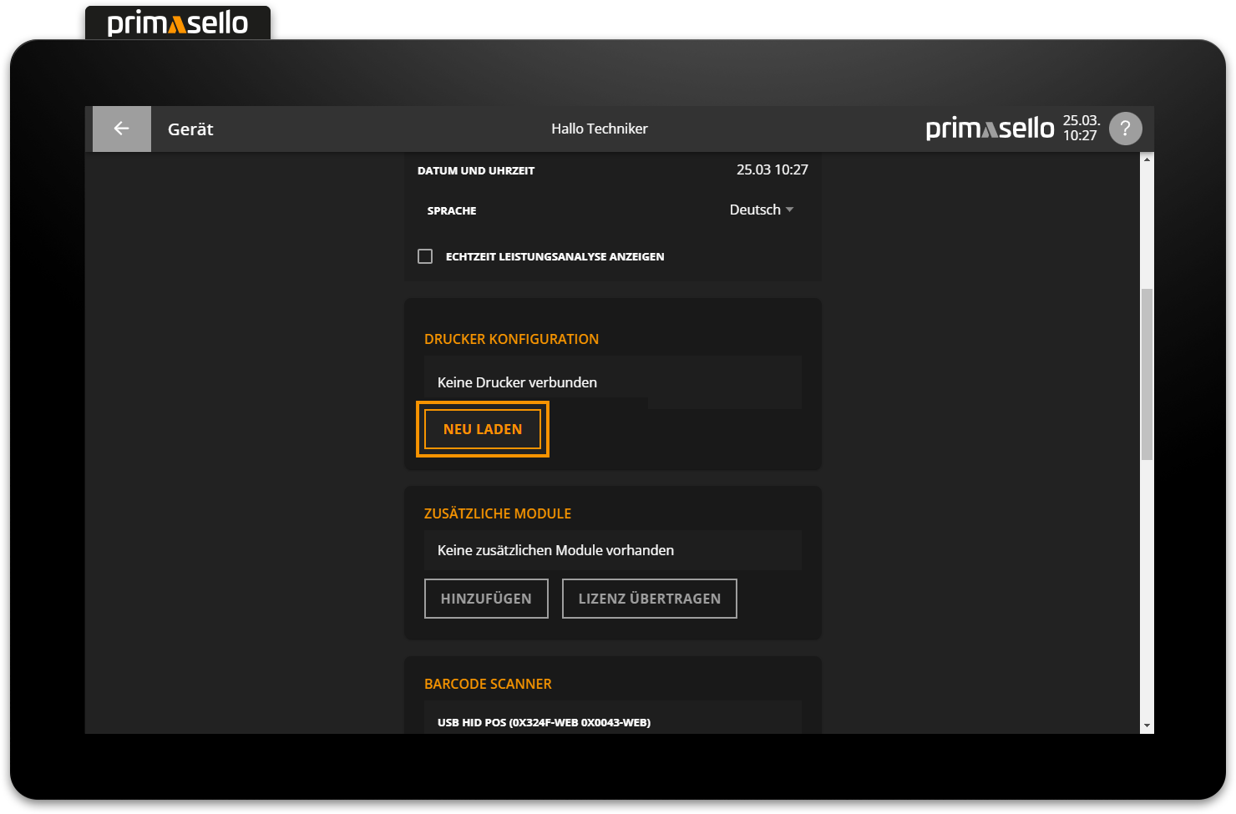Click the Barcode Scanner section heading

tap(488, 684)
